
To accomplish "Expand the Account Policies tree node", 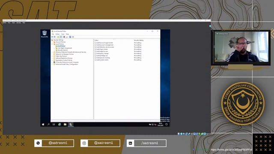I will (52, 42).
